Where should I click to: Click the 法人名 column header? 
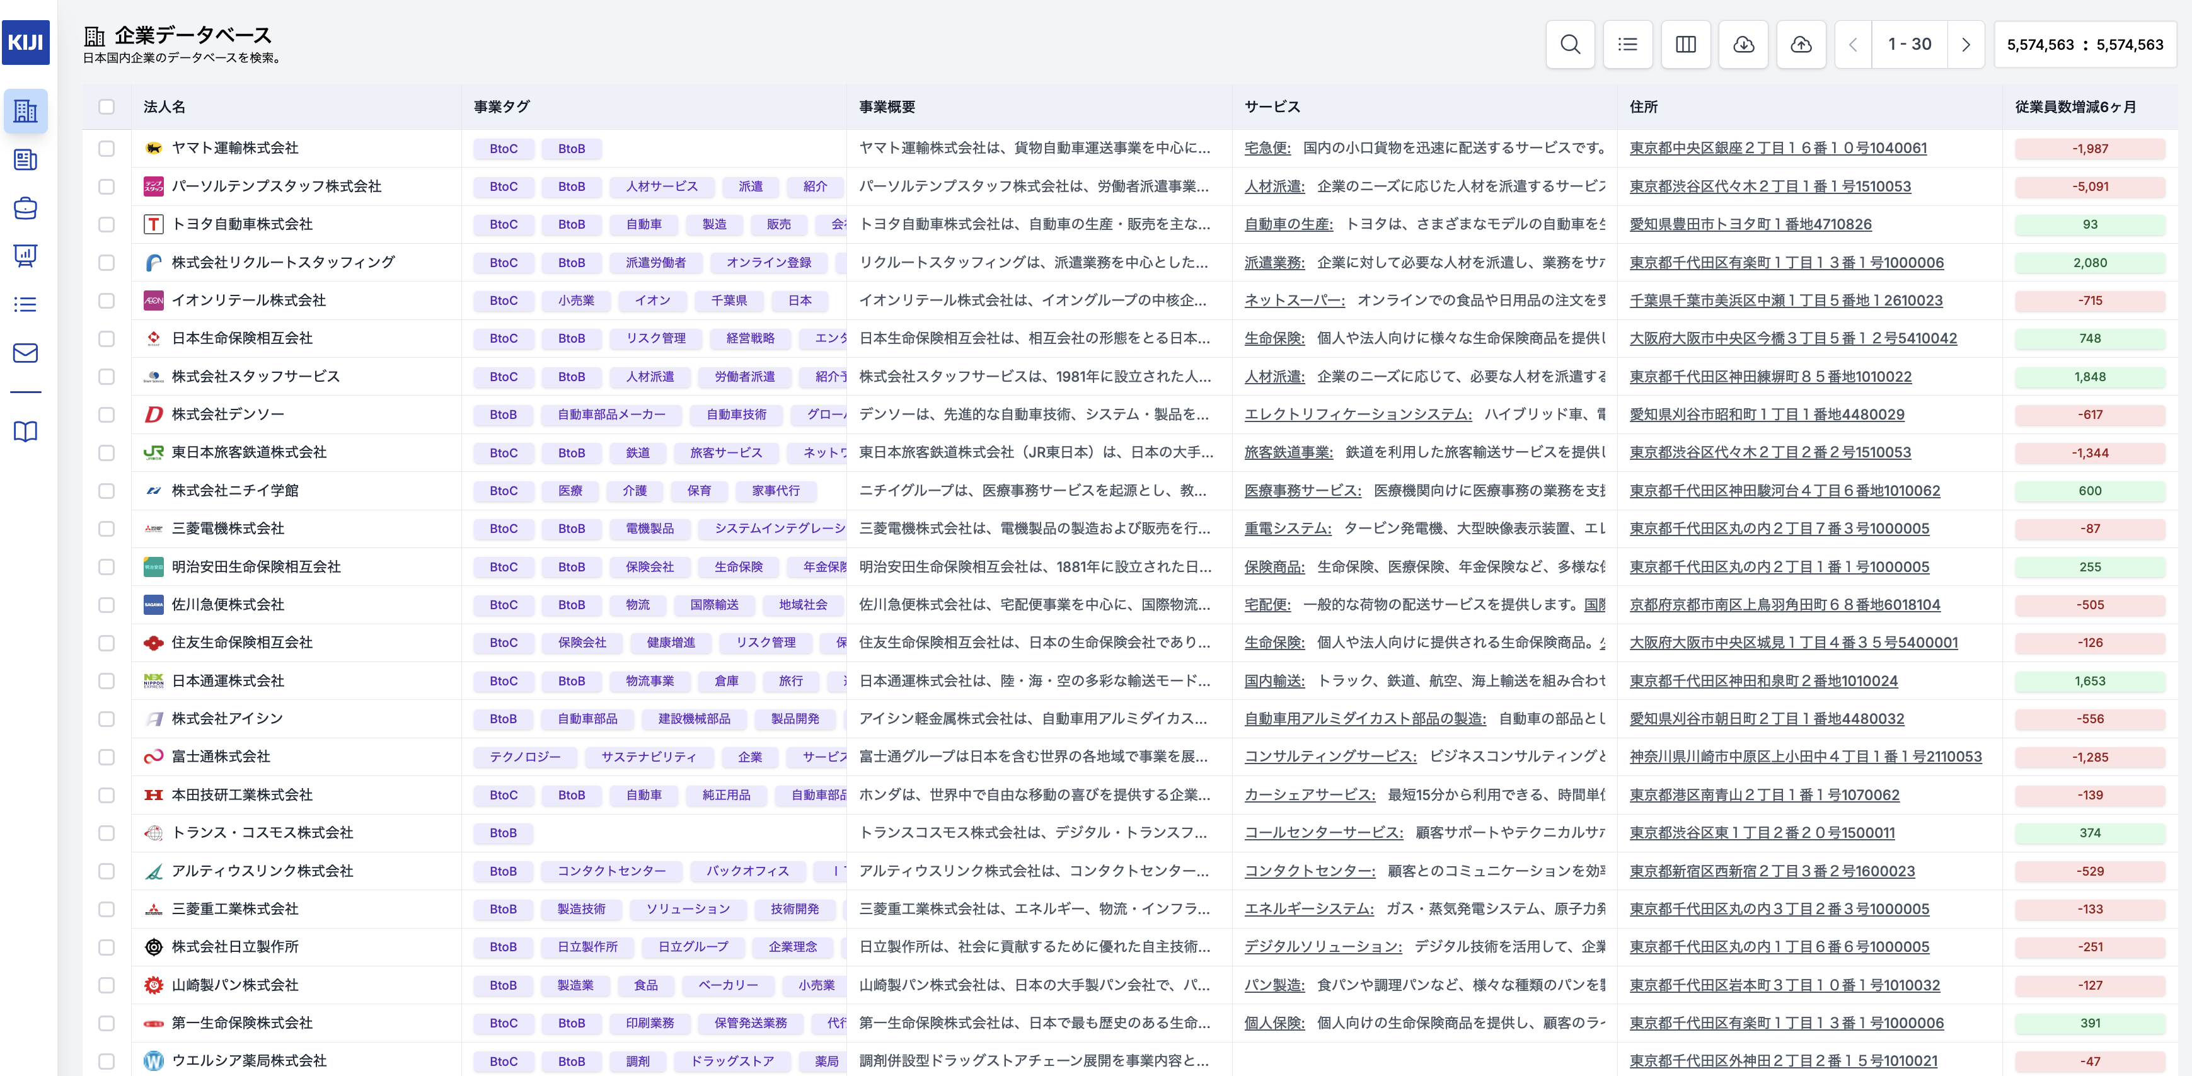[164, 107]
